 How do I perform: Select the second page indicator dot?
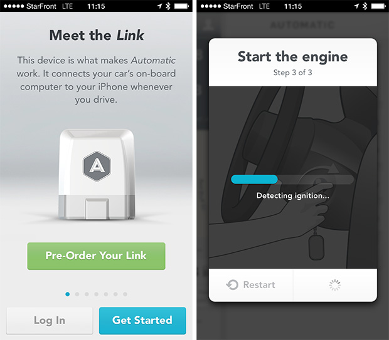pyautogui.click(x=77, y=294)
